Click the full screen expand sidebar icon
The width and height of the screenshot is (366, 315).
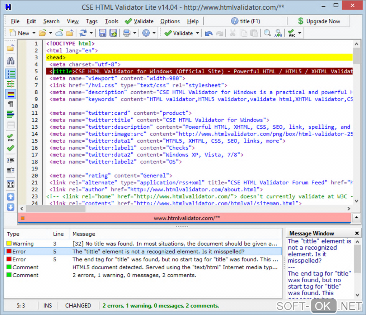[x=11, y=184]
